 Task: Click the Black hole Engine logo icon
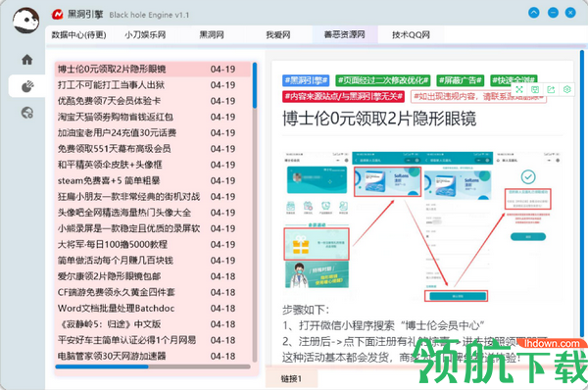click(x=58, y=15)
